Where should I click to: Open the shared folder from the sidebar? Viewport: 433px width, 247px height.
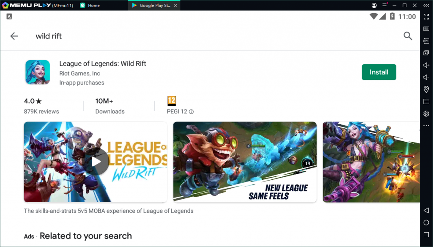[x=426, y=102]
